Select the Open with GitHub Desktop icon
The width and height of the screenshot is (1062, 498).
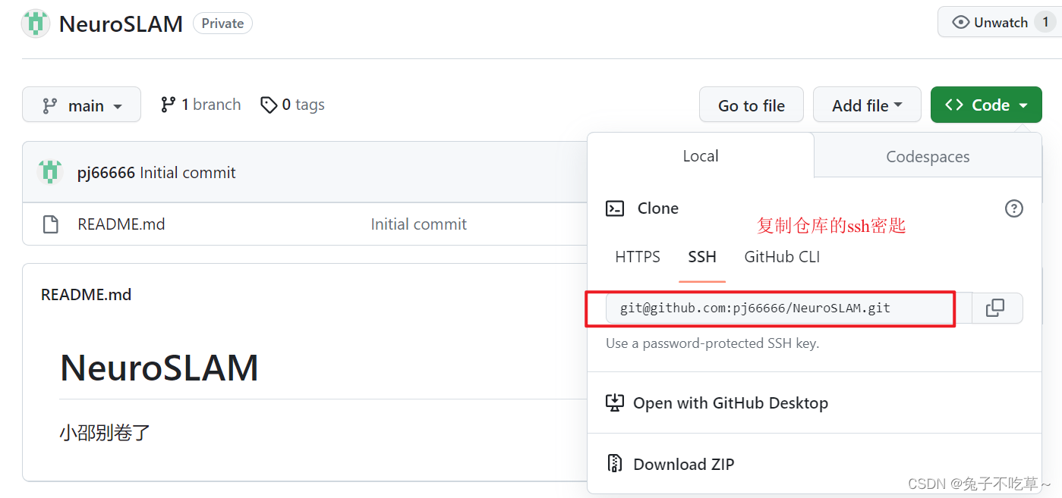click(615, 402)
